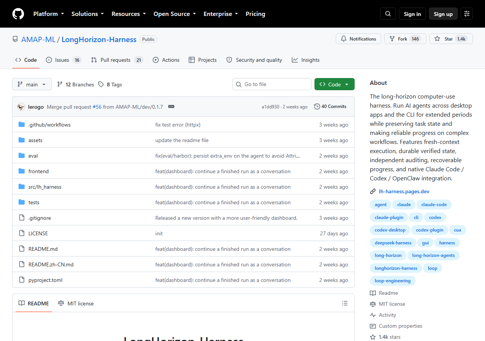485x341 pixels.
Task: Click the a1dd930 commit hash
Action: pyautogui.click(x=270, y=107)
